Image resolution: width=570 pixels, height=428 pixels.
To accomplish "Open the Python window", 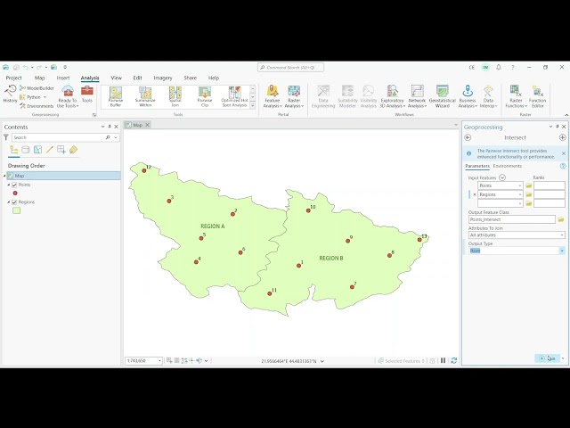I will pyautogui.click(x=33, y=97).
